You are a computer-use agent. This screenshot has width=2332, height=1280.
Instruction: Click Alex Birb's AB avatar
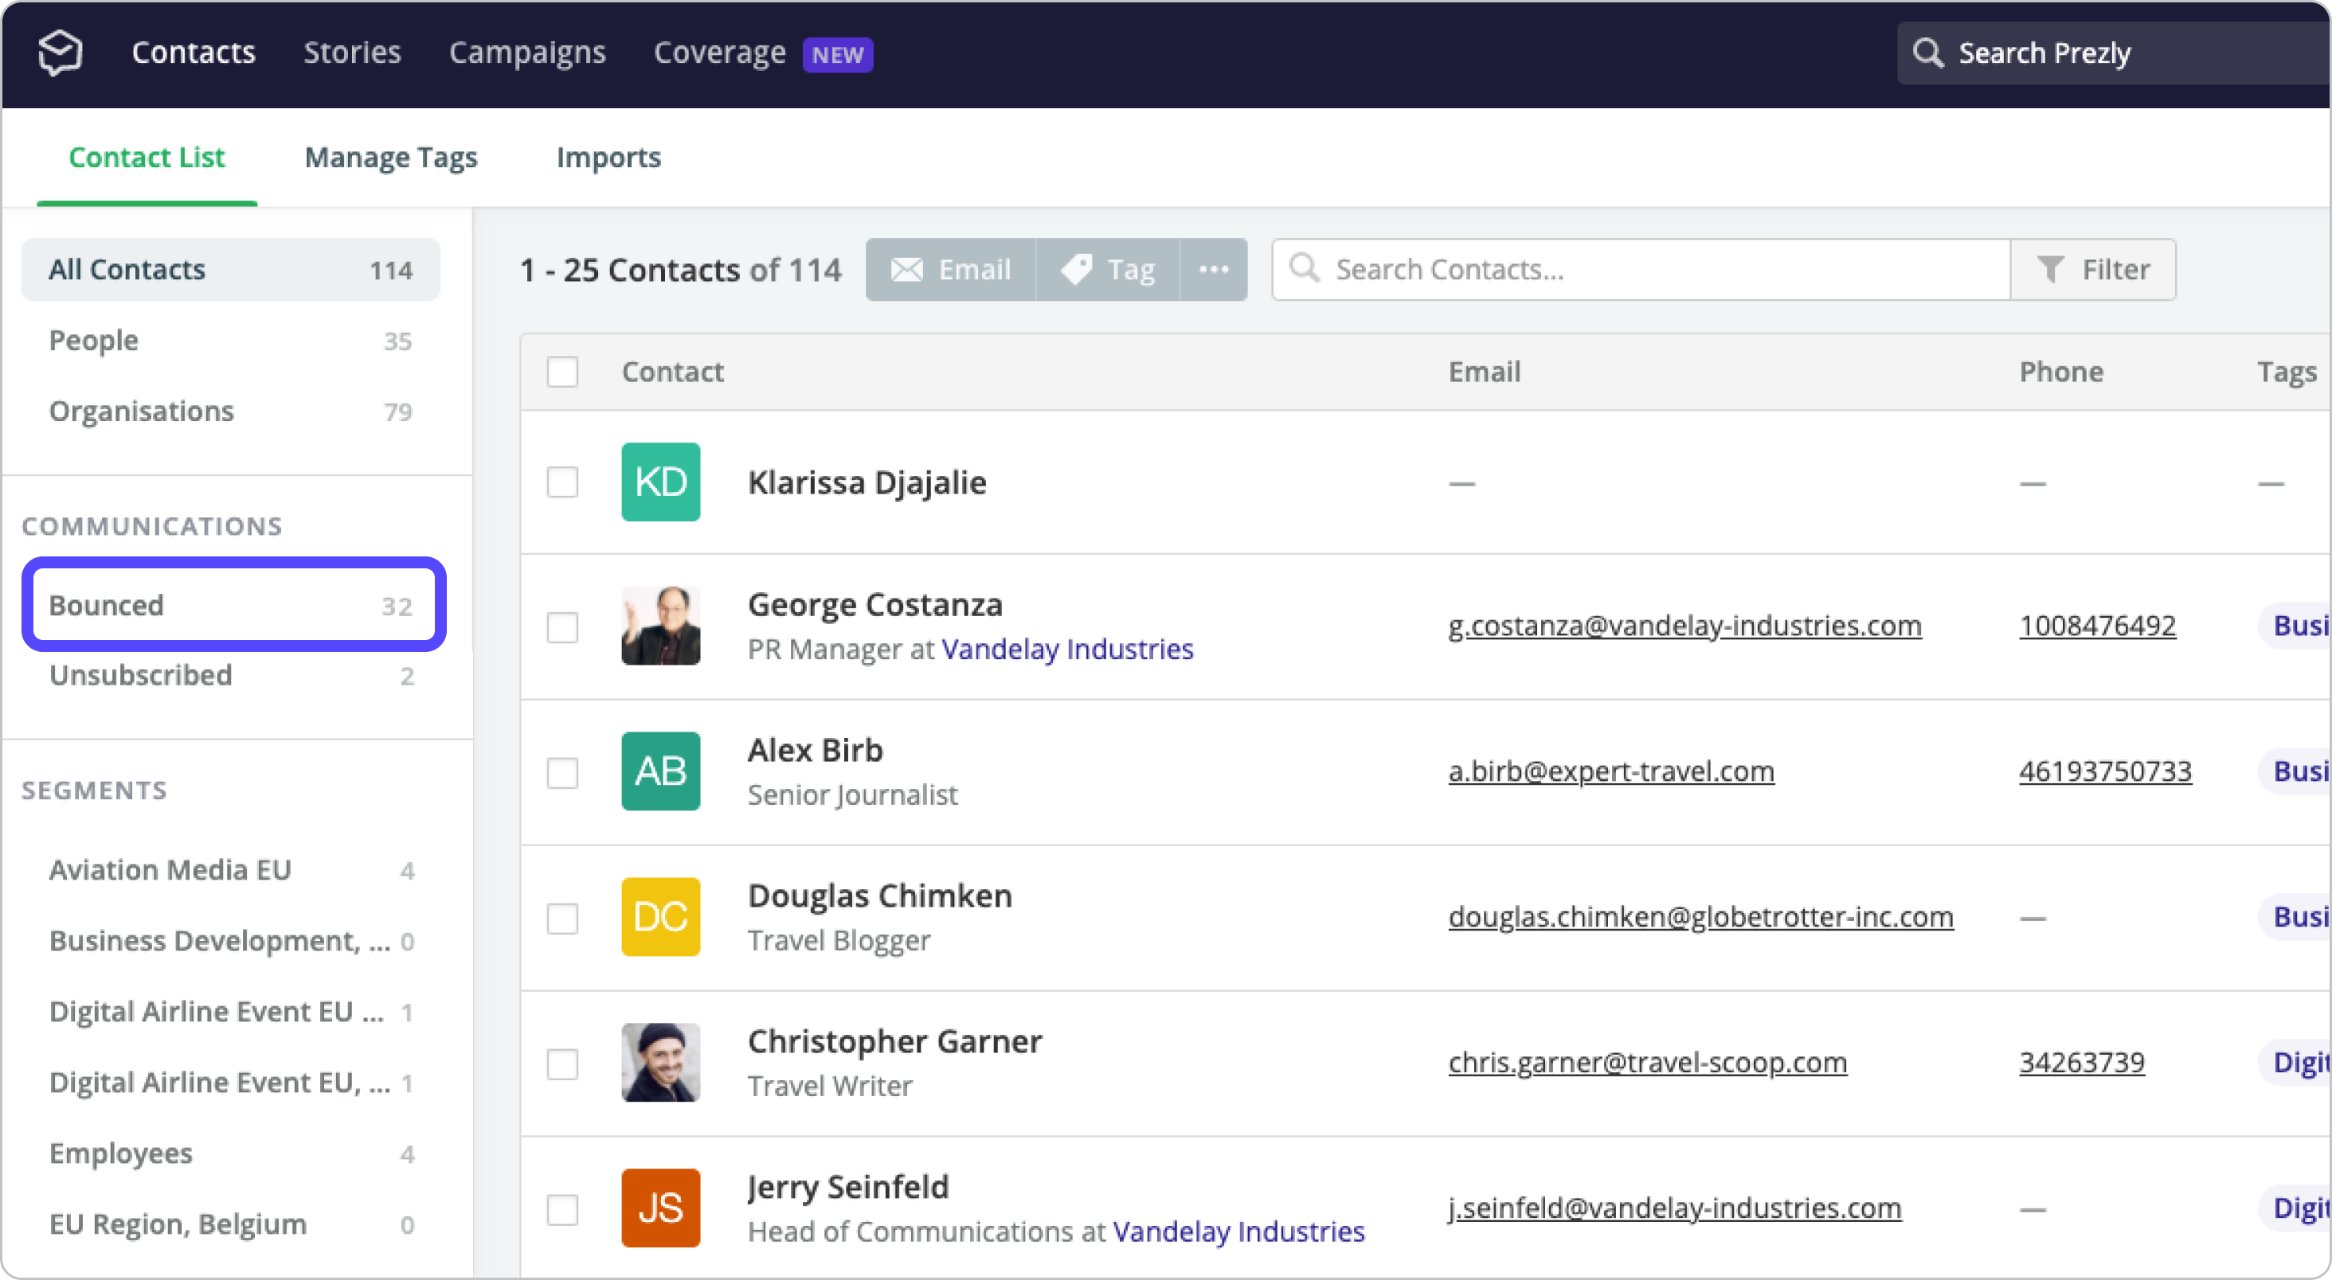[661, 771]
